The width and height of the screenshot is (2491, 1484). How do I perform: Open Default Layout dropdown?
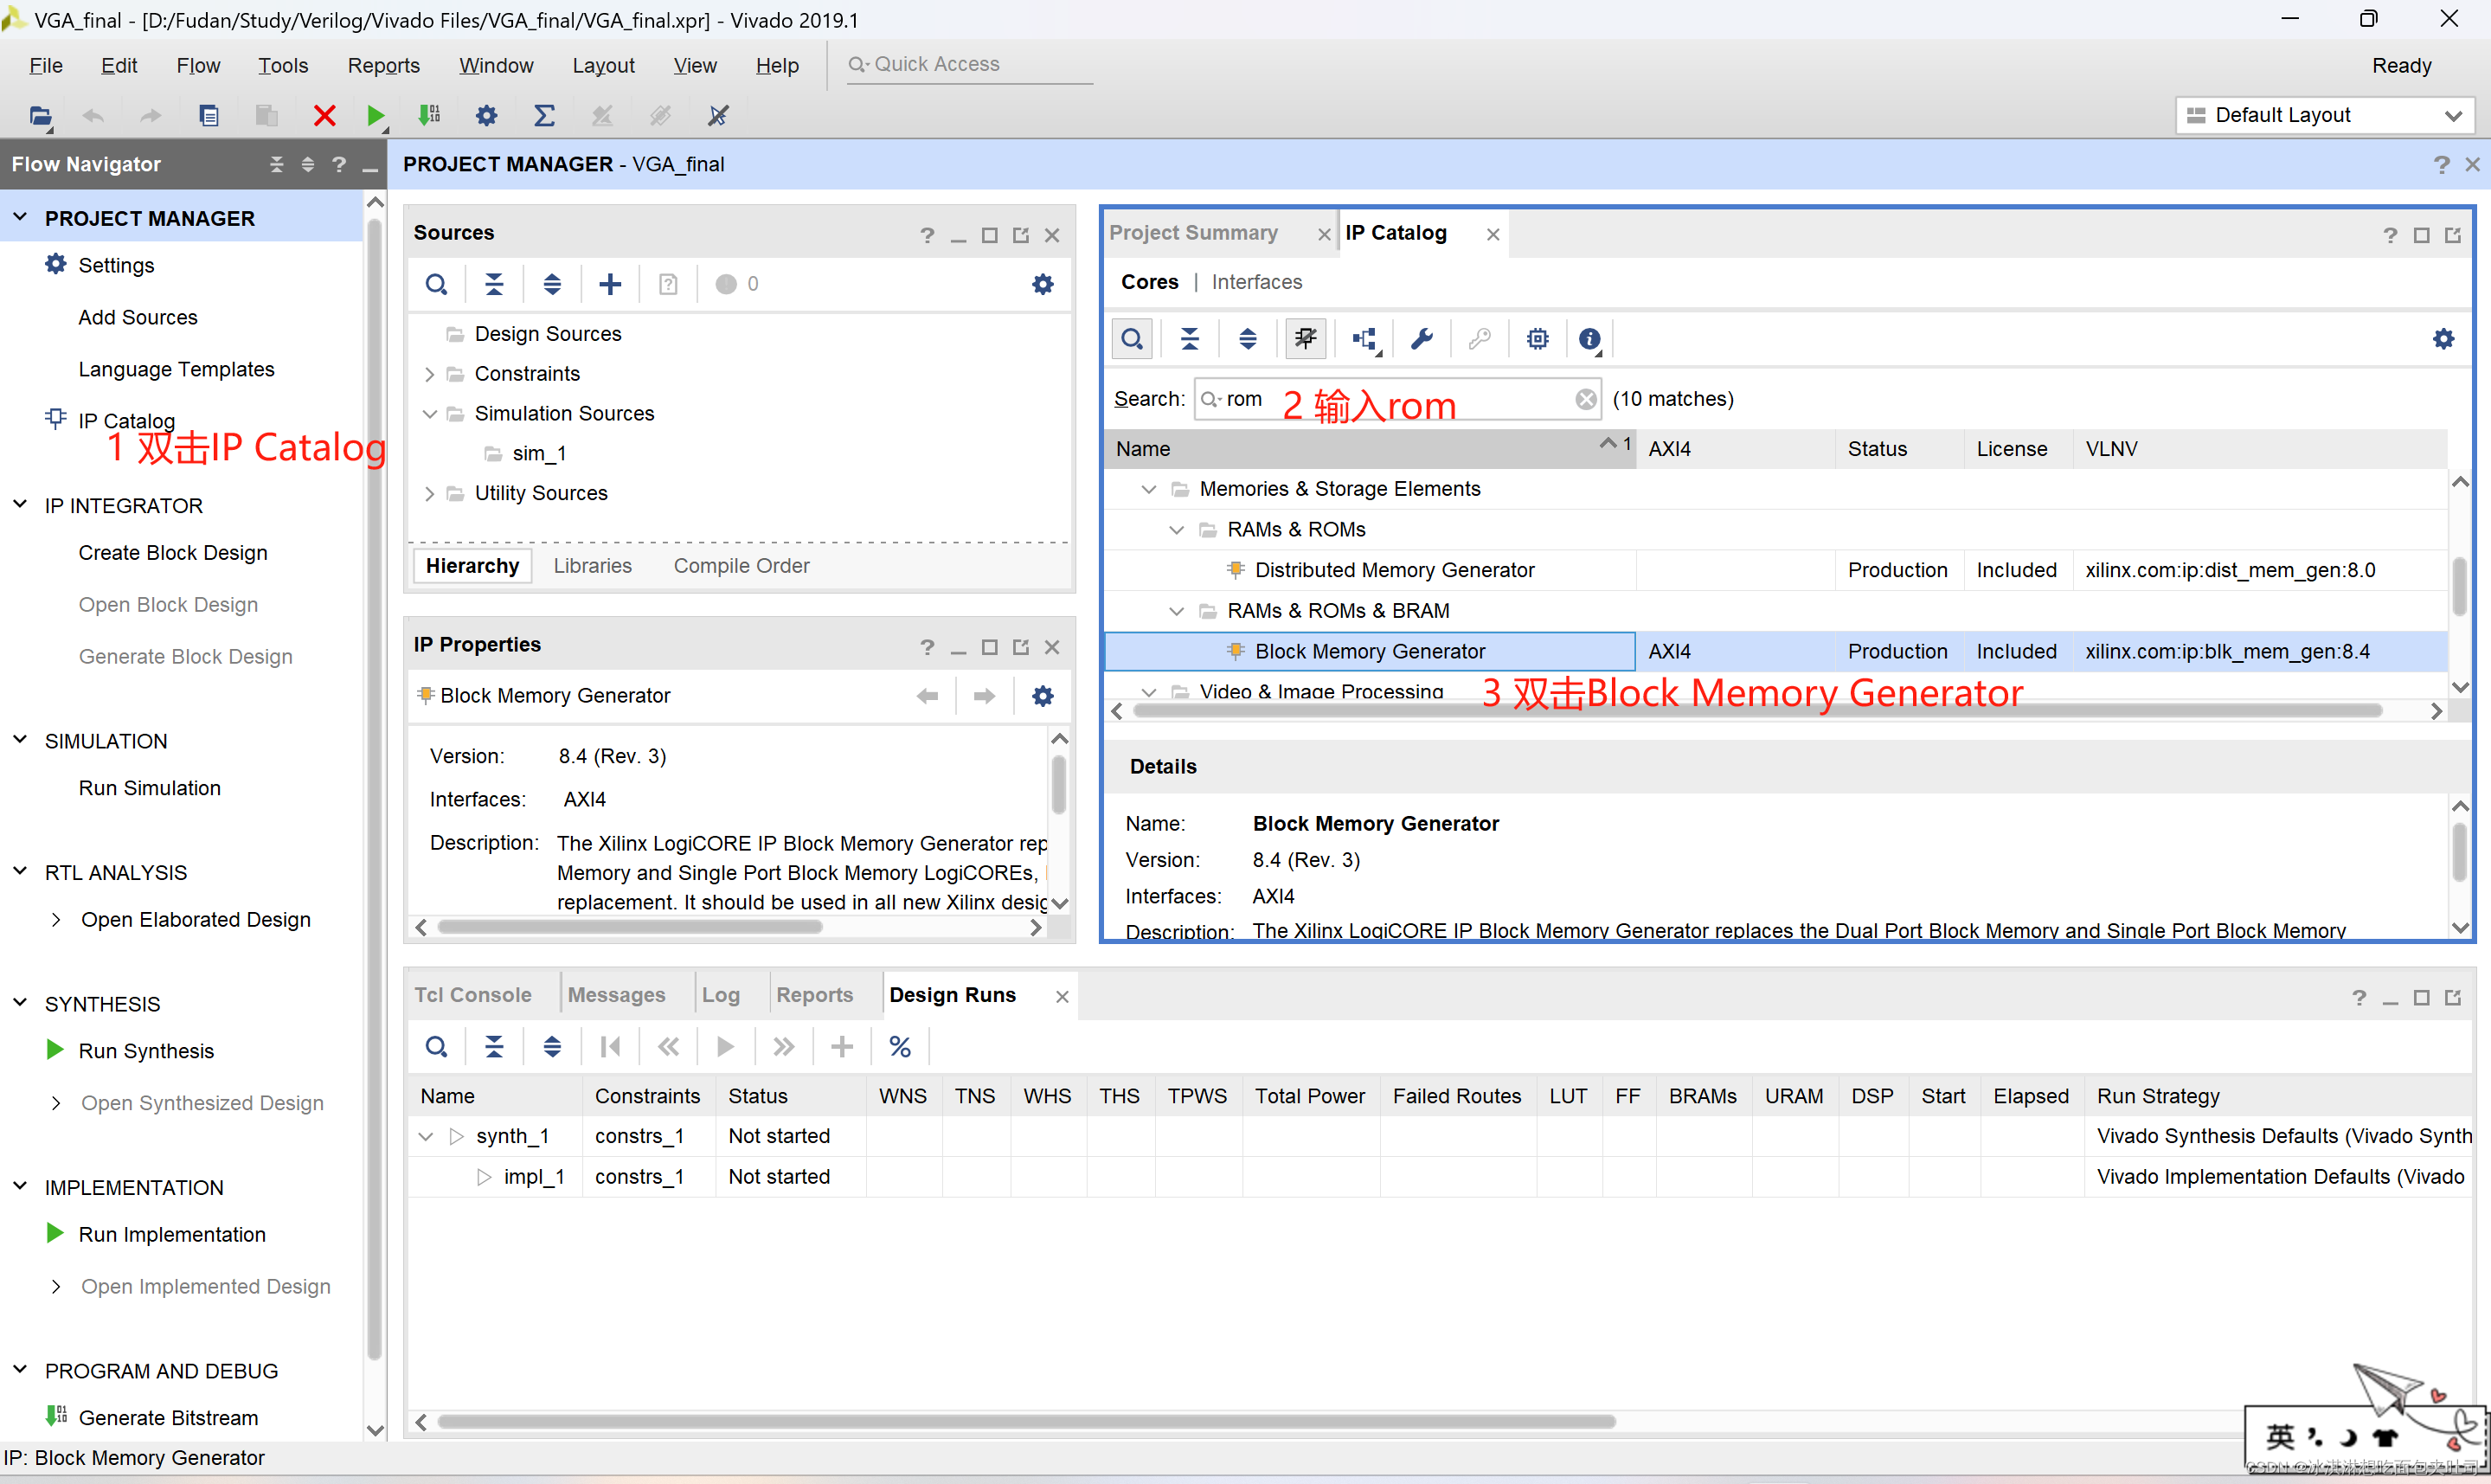(x=2325, y=115)
